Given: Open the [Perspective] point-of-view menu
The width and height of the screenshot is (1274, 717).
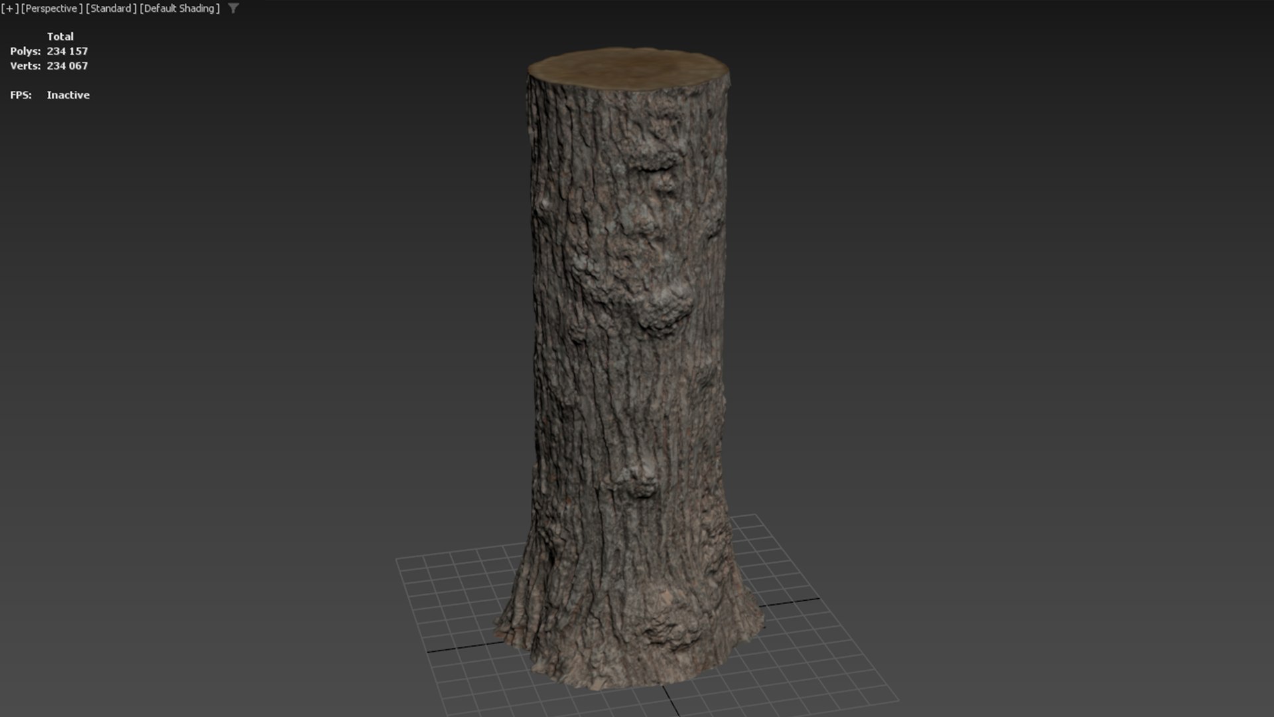Looking at the screenshot, I should point(52,9).
